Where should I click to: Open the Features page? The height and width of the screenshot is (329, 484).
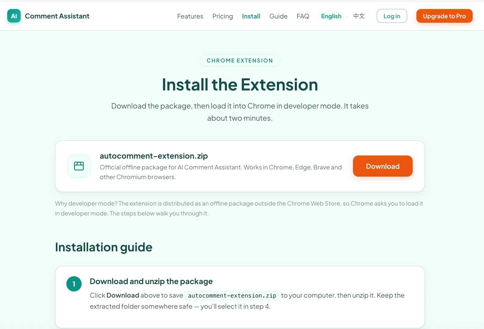pos(190,16)
